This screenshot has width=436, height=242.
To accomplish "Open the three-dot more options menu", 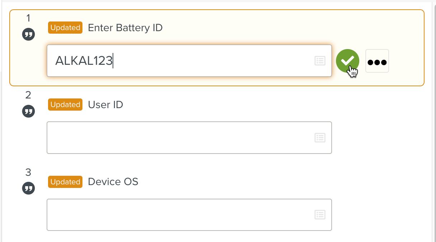I will point(377,61).
